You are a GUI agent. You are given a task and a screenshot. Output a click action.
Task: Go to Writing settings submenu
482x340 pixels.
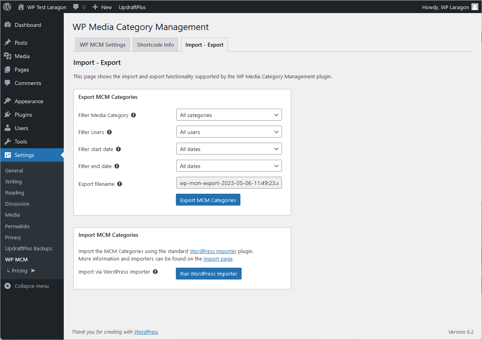click(13, 181)
